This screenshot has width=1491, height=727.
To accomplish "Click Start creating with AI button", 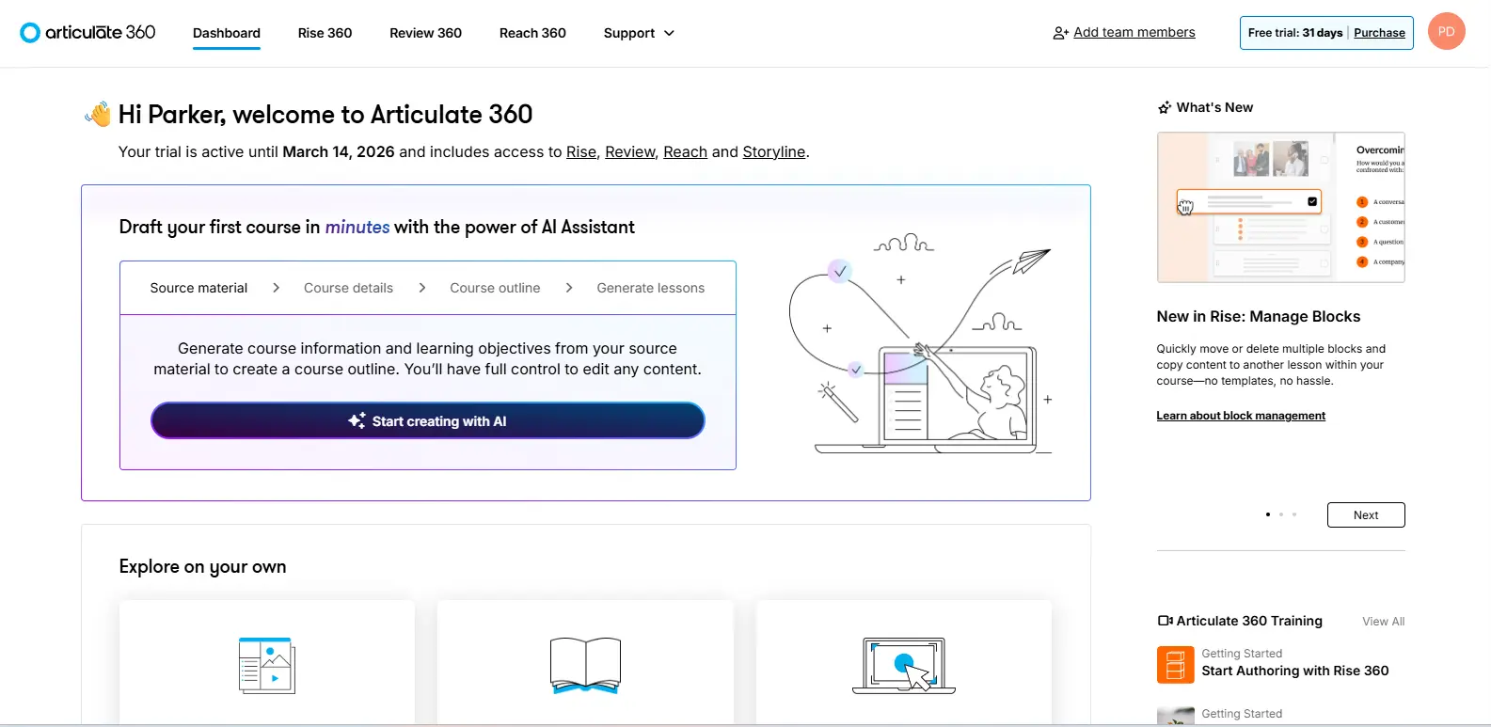I will tap(428, 420).
